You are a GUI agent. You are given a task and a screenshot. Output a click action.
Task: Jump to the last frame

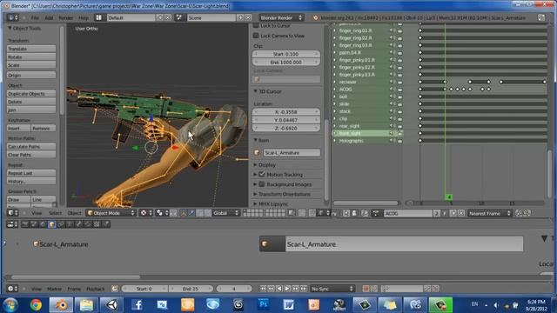coord(304,289)
